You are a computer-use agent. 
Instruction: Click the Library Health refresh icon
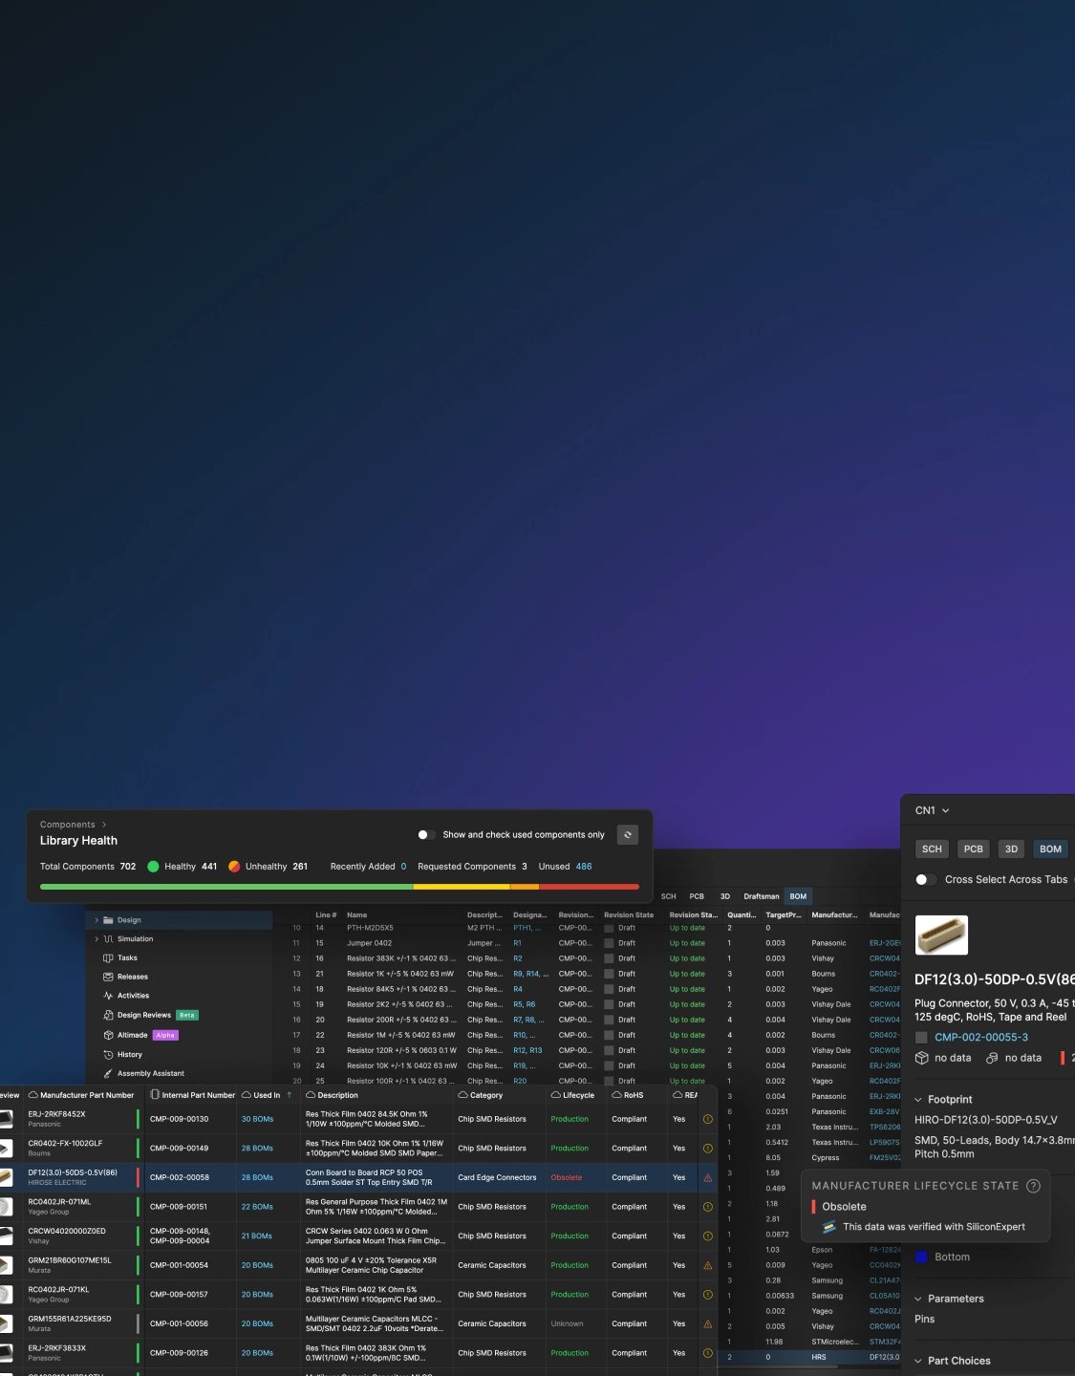[x=627, y=835]
